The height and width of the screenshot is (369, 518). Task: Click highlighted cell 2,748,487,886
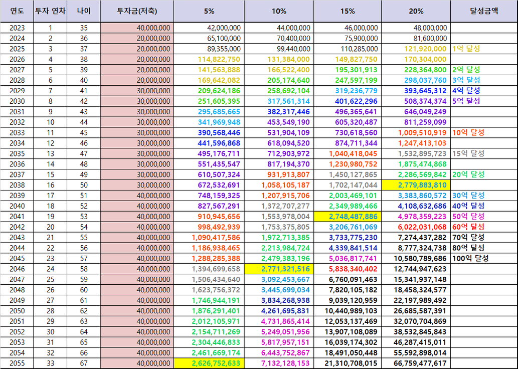[x=348, y=217]
